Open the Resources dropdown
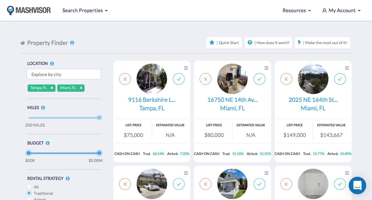Viewport: 372px width, 200px height. (296, 10)
